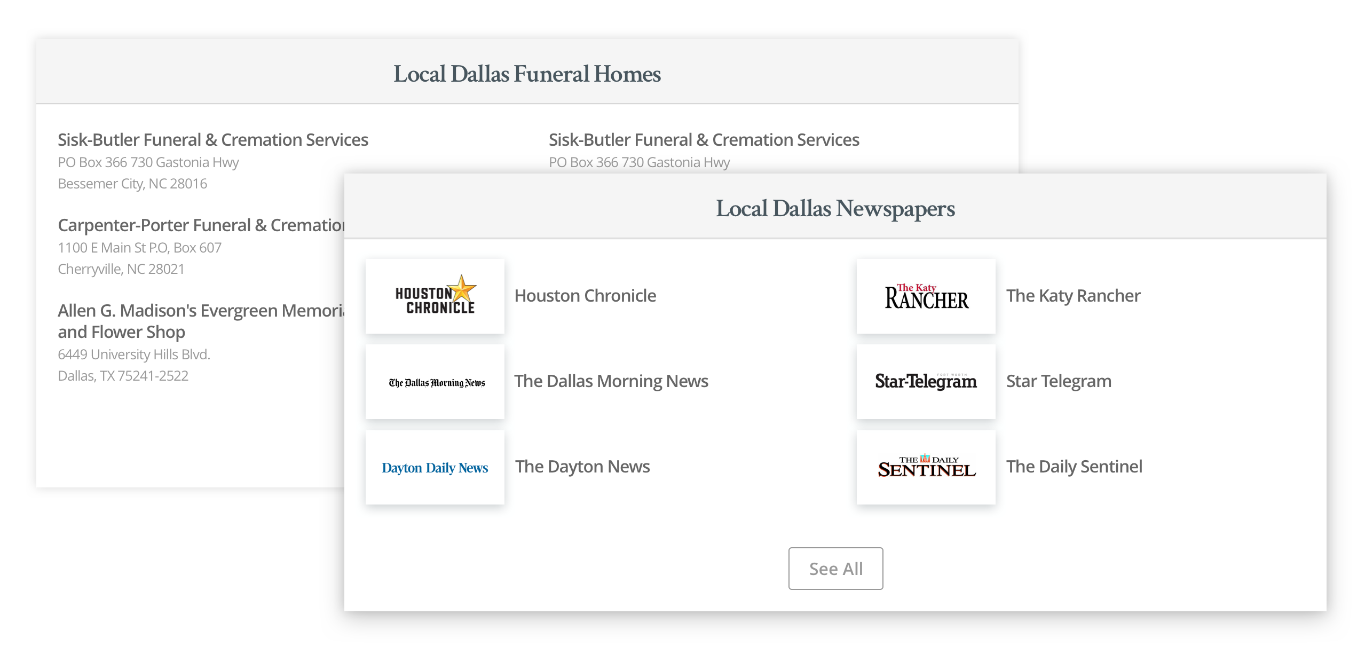Select The Dallas Morning News logo thumbnail
Screen dimensions: 1365x654
435,382
